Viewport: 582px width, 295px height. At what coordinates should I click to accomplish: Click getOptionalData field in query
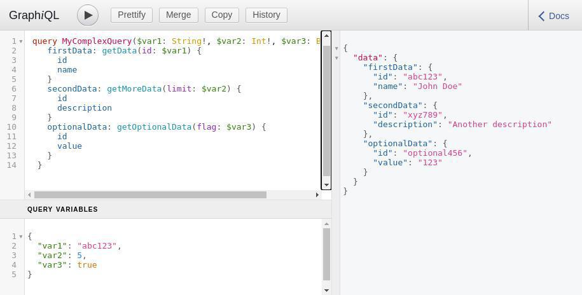(154, 127)
